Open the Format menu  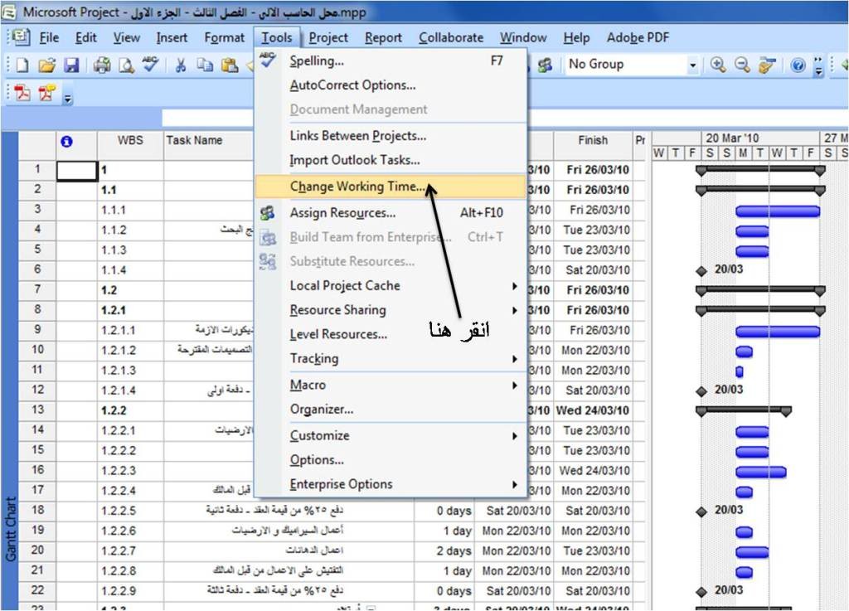[x=224, y=37]
